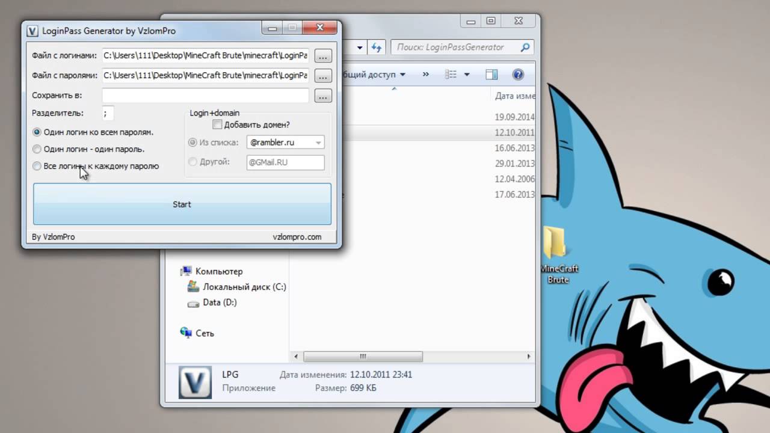Click the 'Разделитель' separator field
The width and height of the screenshot is (770, 433).
tap(108, 113)
